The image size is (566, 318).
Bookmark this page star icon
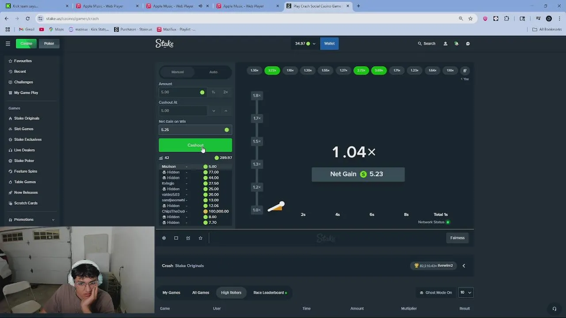[x=470, y=19]
